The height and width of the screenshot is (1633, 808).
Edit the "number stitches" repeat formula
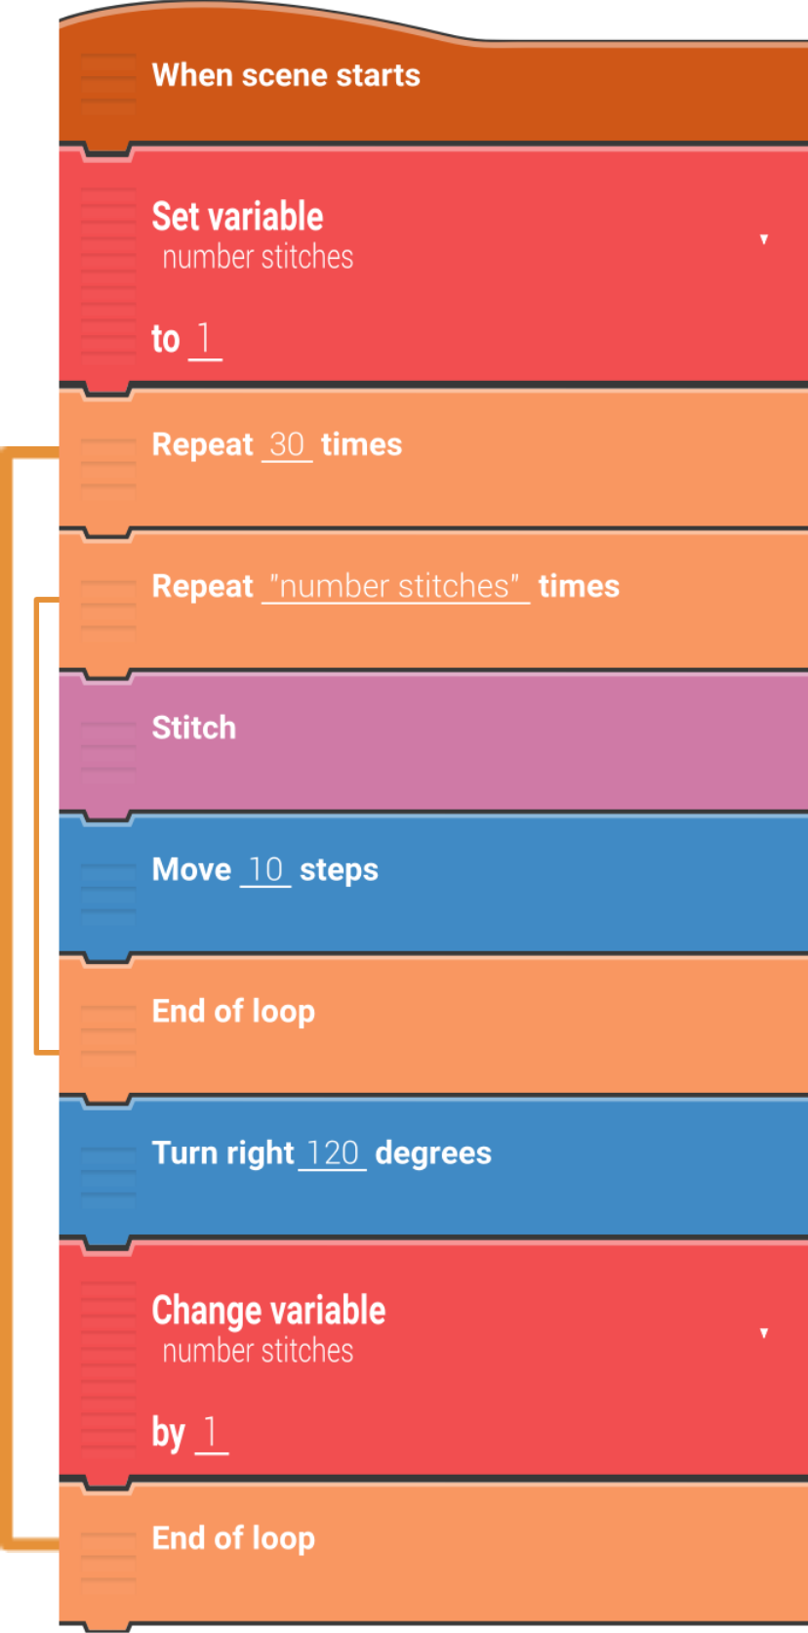click(395, 587)
